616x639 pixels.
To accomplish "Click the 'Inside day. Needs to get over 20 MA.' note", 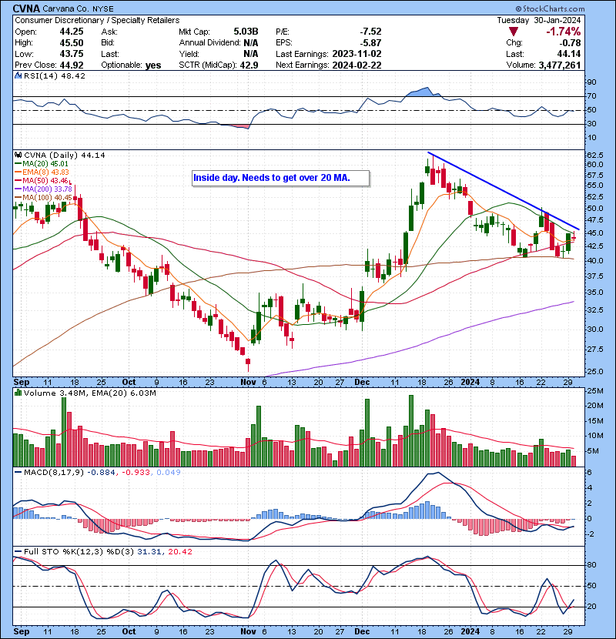I will (280, 178).
